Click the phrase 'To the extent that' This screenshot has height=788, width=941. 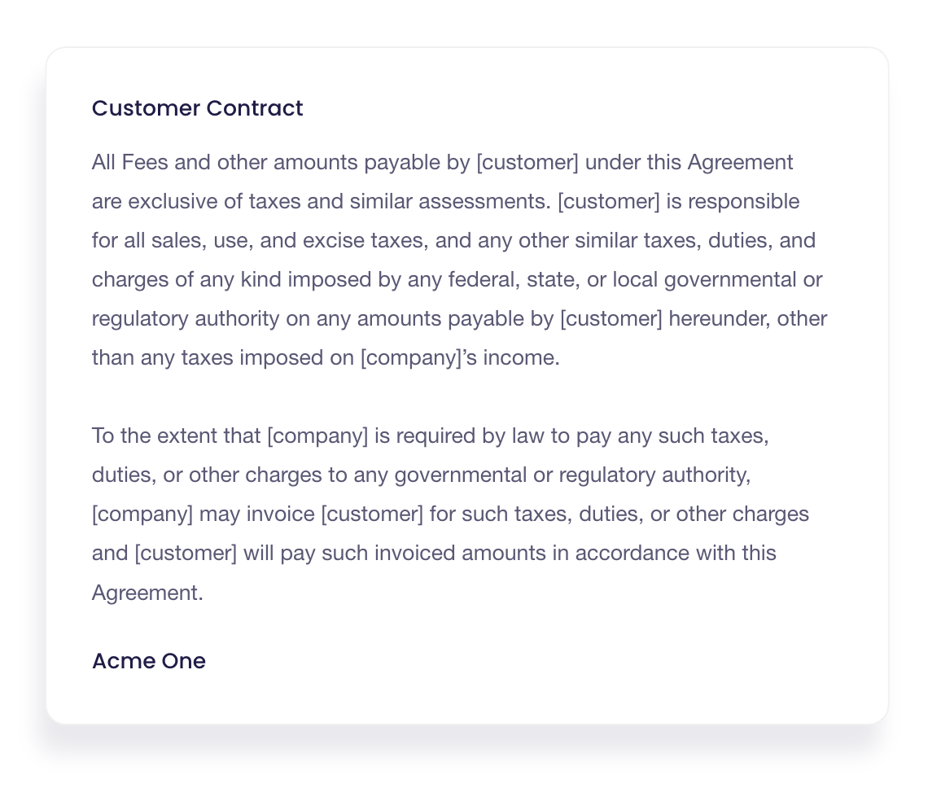(176, 436)
